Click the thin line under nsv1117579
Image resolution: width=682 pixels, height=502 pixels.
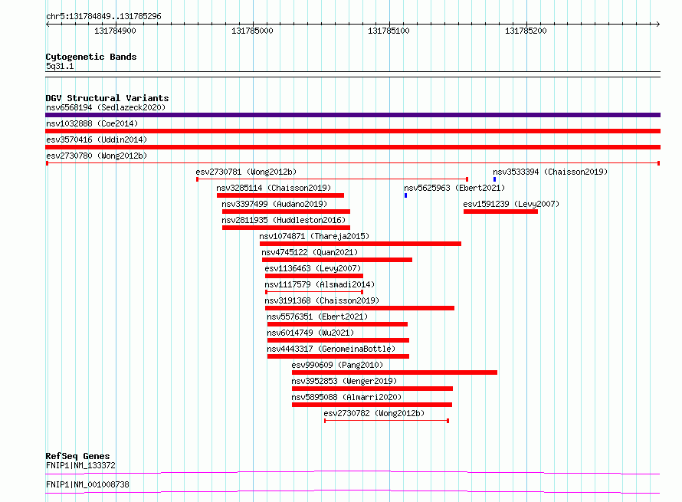(314, 292)
